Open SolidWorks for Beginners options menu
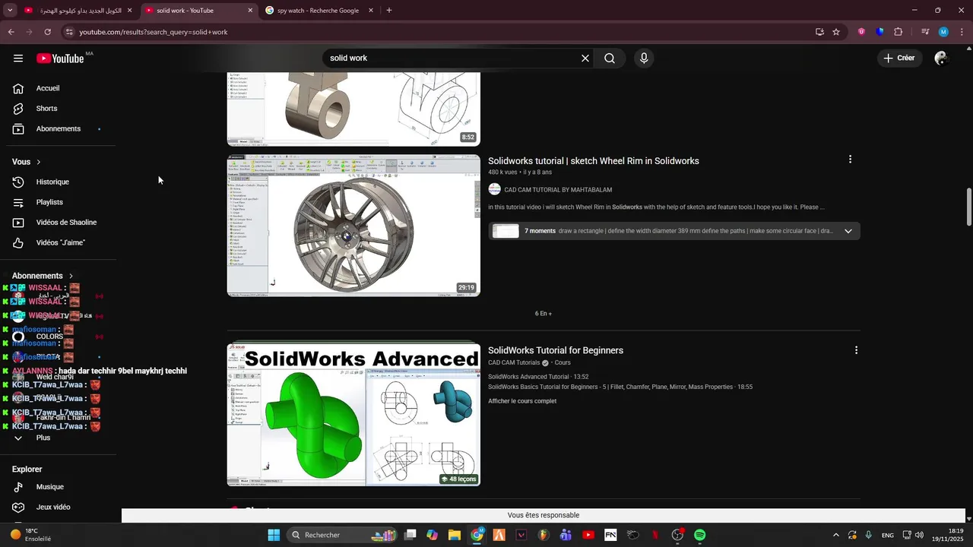This screenshot has height=547, width=973. pos(856,350)
